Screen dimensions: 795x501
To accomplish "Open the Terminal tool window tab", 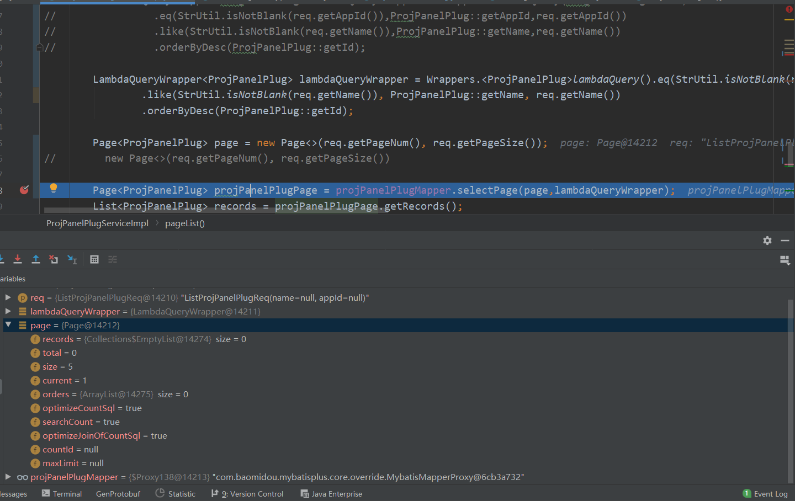I will click(x=62, y=494).
